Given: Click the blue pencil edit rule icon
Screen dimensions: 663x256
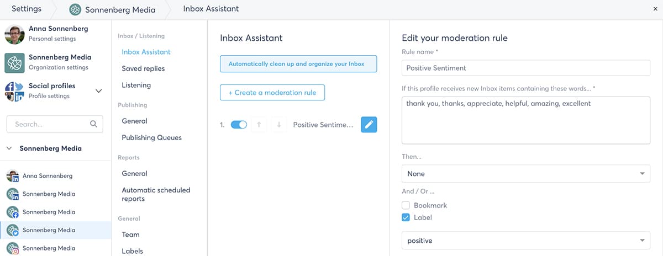Looking at the screenshot, I should click(x=369, y=125).
